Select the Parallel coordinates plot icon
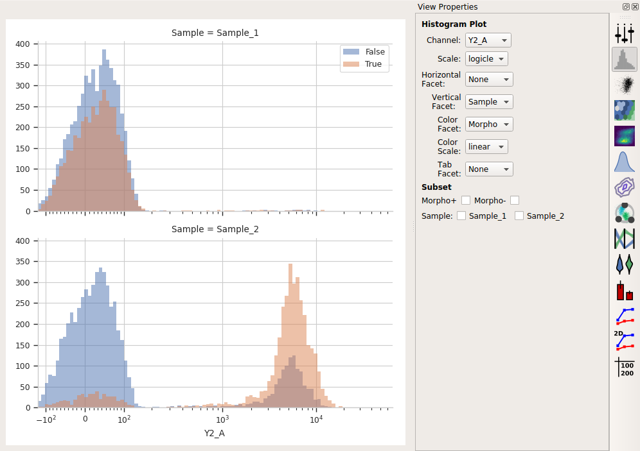Screen dimensions: 640x451 [x=624, y=239]
